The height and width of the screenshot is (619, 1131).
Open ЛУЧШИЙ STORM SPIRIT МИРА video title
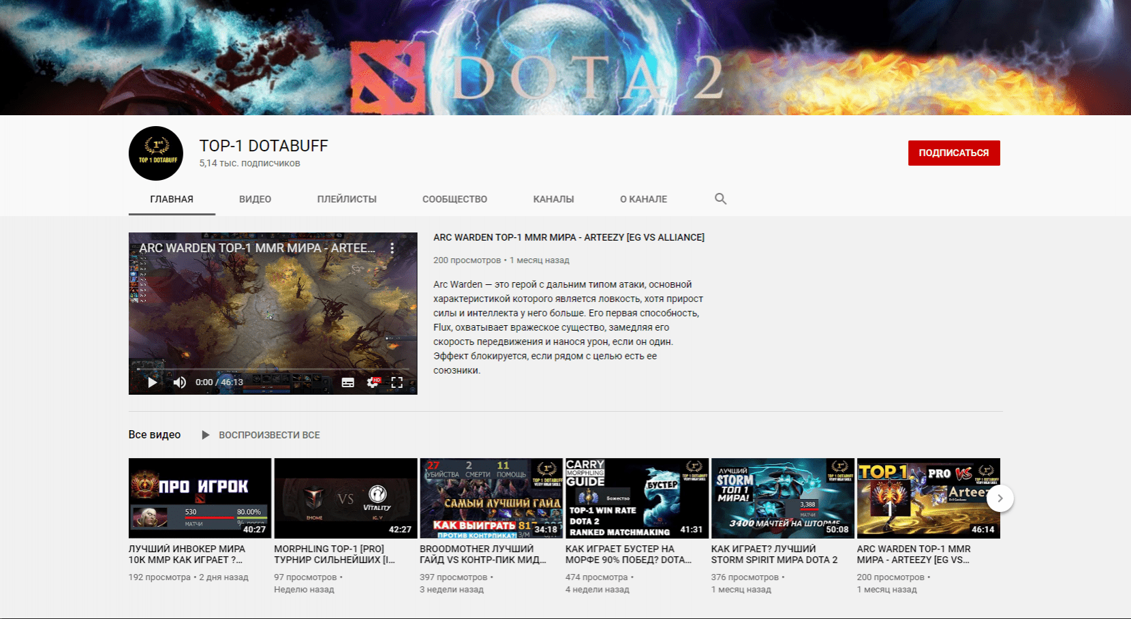click(x=775, y=554)
